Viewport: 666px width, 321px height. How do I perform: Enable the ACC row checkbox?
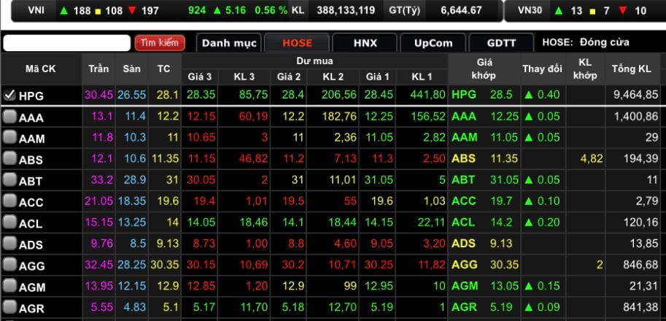tap(9, 201)
